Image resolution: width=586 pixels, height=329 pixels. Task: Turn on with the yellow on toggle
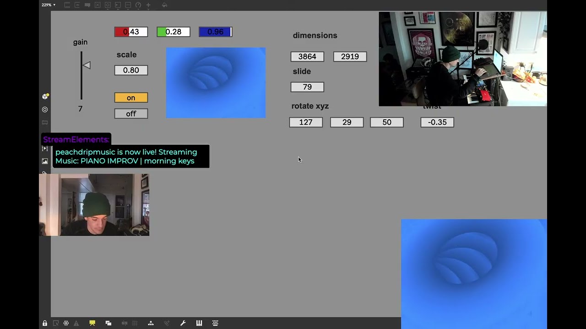click(x=131, y=98)
